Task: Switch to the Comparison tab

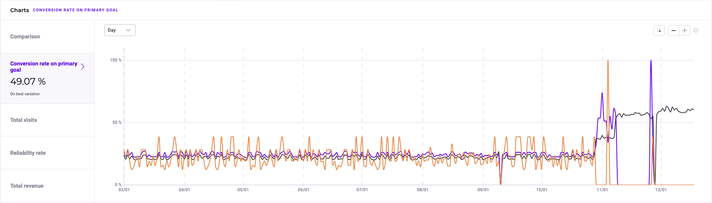Action: point(25,36)
